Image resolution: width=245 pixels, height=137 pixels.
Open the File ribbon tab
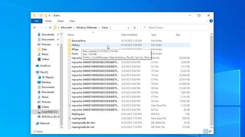pos(37,21)
